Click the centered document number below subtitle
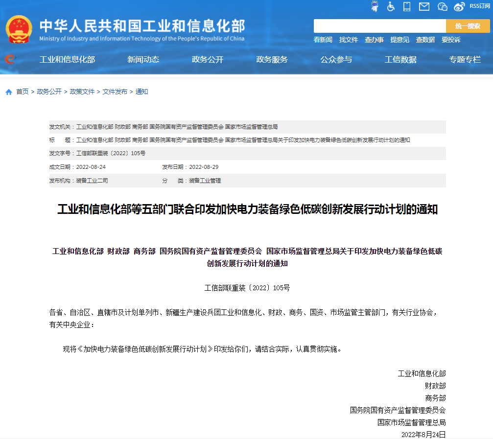 click(x=247, y=288)
